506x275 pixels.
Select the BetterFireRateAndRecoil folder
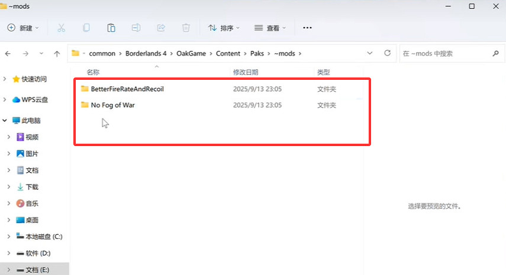[x=127, y=89]
